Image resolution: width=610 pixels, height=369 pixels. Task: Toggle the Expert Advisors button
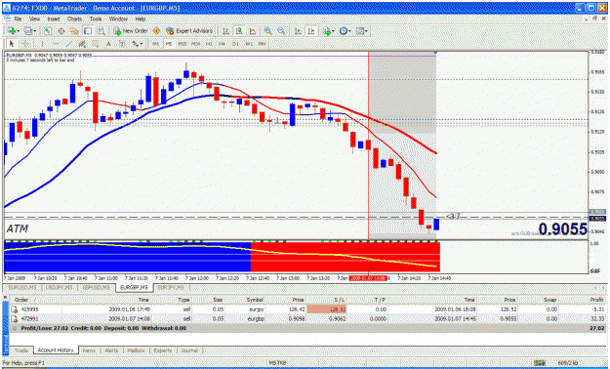pyautogui.click(x=189, y=31)
